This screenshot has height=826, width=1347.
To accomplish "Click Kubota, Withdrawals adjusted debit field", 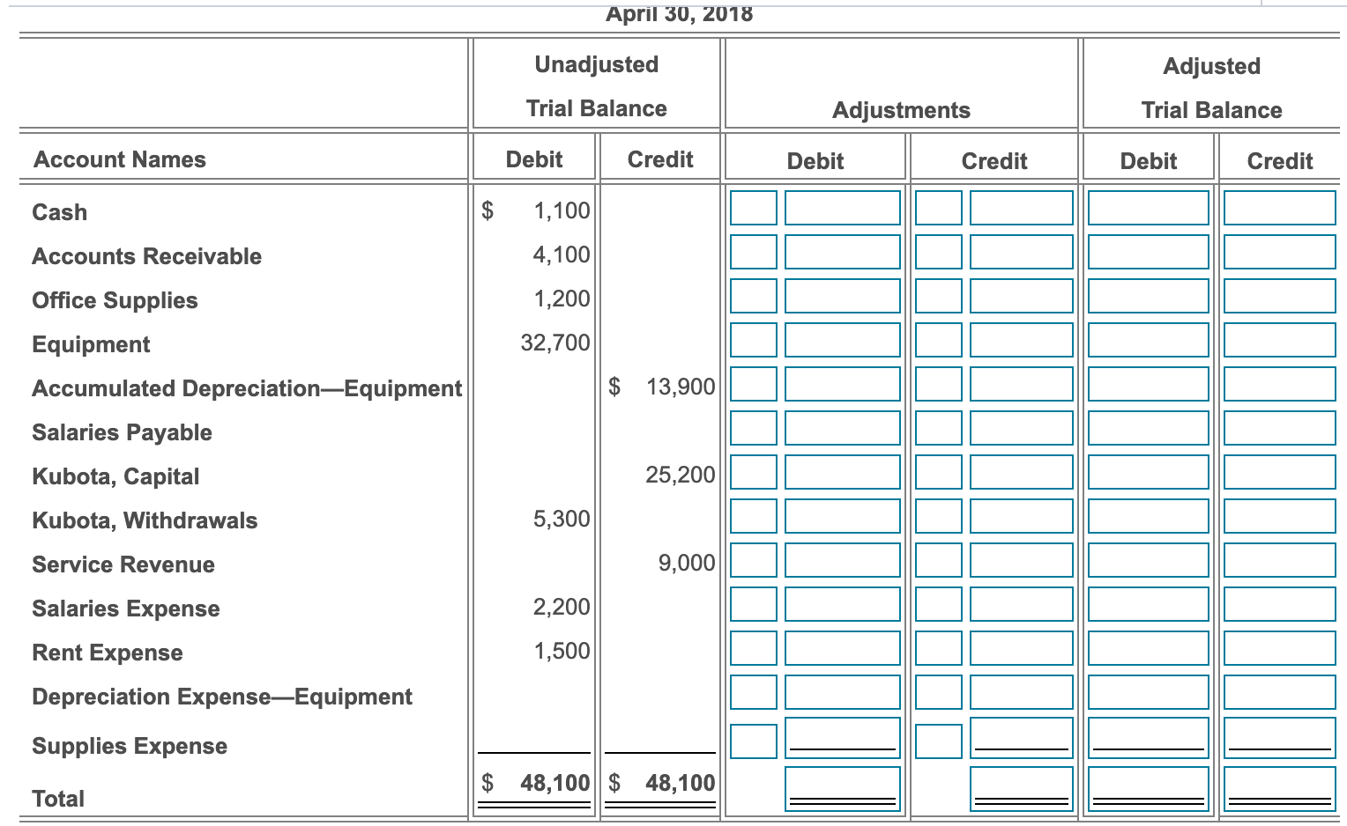I will click(1149, 516).
